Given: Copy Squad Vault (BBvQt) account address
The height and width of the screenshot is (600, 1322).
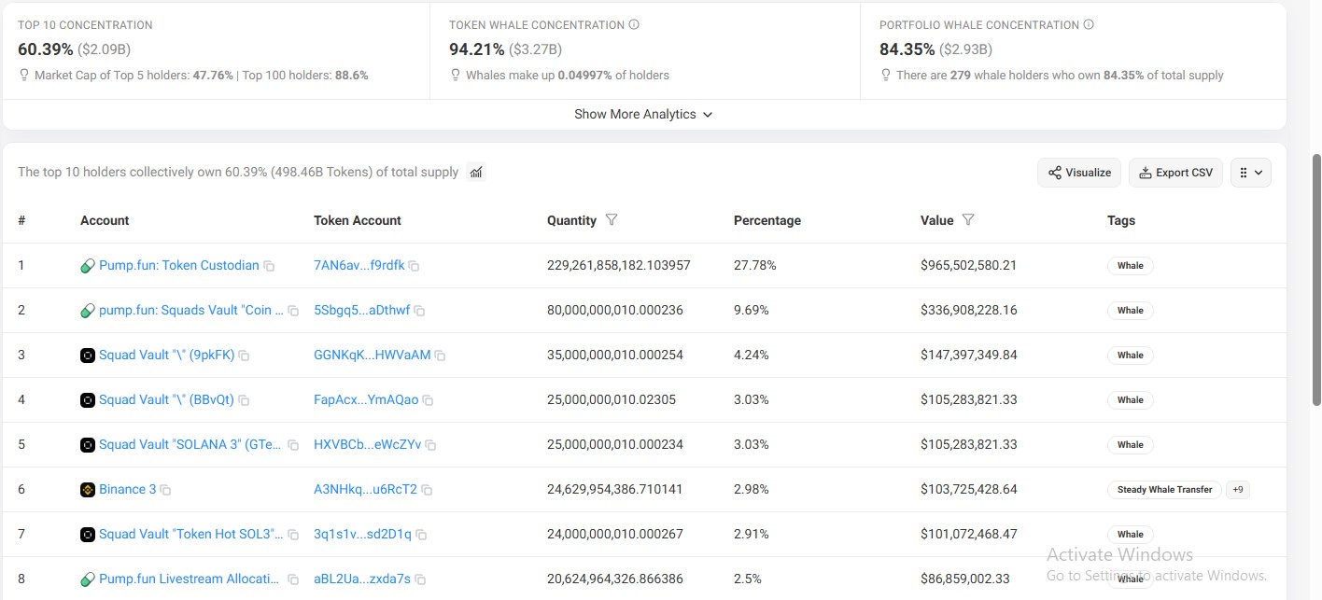Looking at the screenshot, I should click(244, 400).
